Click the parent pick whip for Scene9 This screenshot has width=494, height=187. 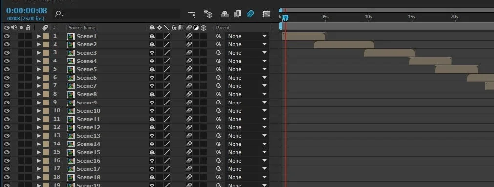click(x=219, y=103)
